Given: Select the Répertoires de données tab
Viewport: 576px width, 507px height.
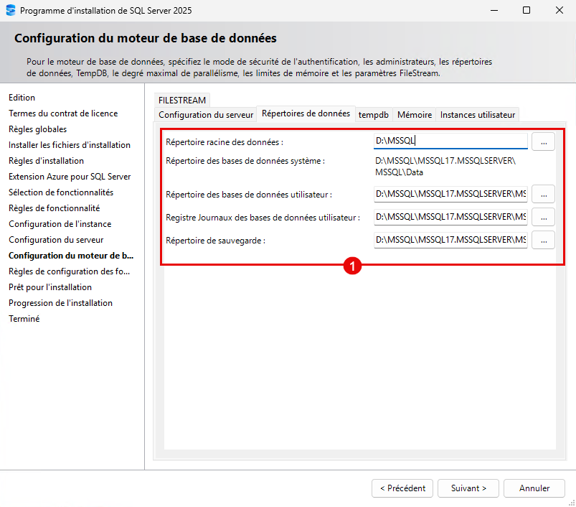Looking at the screenshot, I should click(306, 113).
